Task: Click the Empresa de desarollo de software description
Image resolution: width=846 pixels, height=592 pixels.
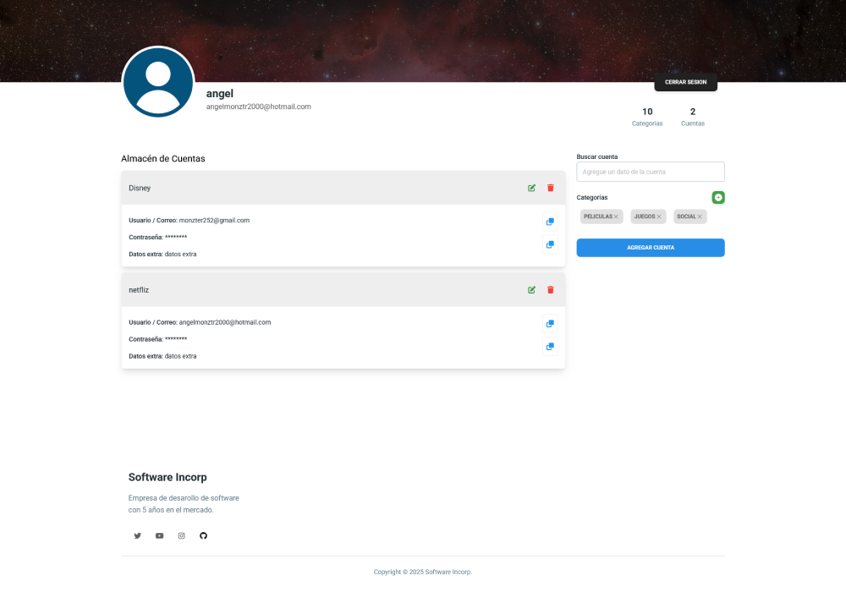Action: pos(184,503)
